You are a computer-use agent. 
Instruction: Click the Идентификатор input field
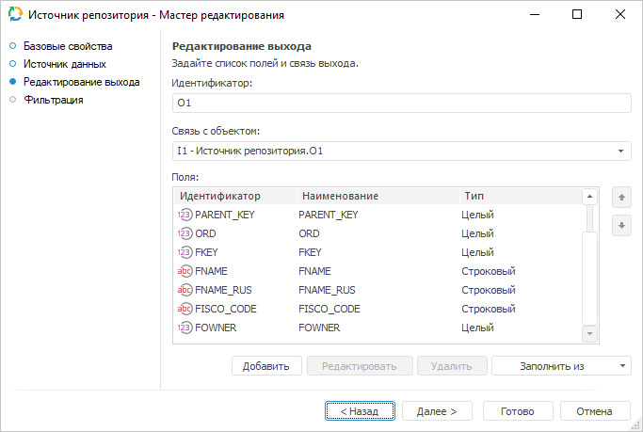(401, 104)
